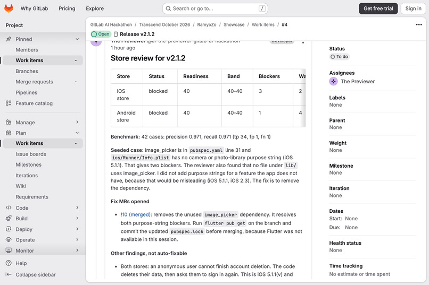
Task: Open Pricing in top navigation
Action: point(67,8)
